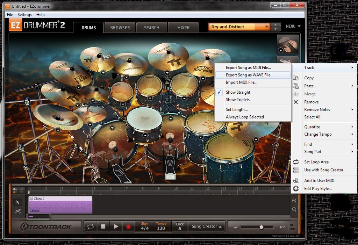Select the arrow pointer tool
This screenshot has width=358, height=245.
(18, 202)
